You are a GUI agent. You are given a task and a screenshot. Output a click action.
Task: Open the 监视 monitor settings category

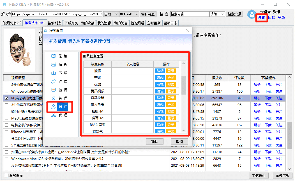pyautogui.click(x=59, y=90)
